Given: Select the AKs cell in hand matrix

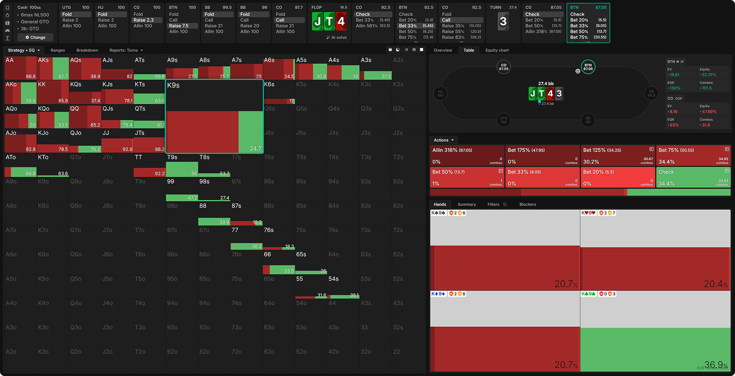Looking at the screenshot, I should [53, 68].
